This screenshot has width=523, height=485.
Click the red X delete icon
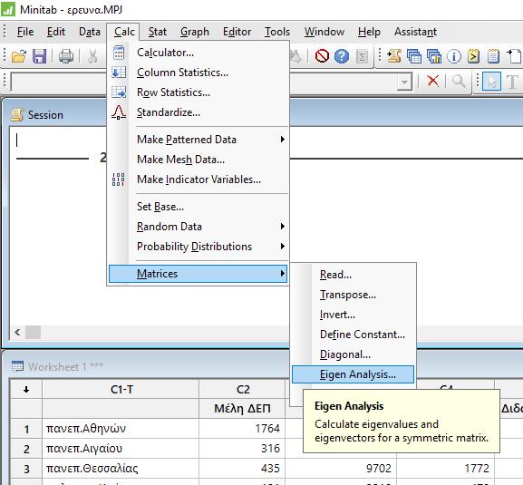(433, 81)
